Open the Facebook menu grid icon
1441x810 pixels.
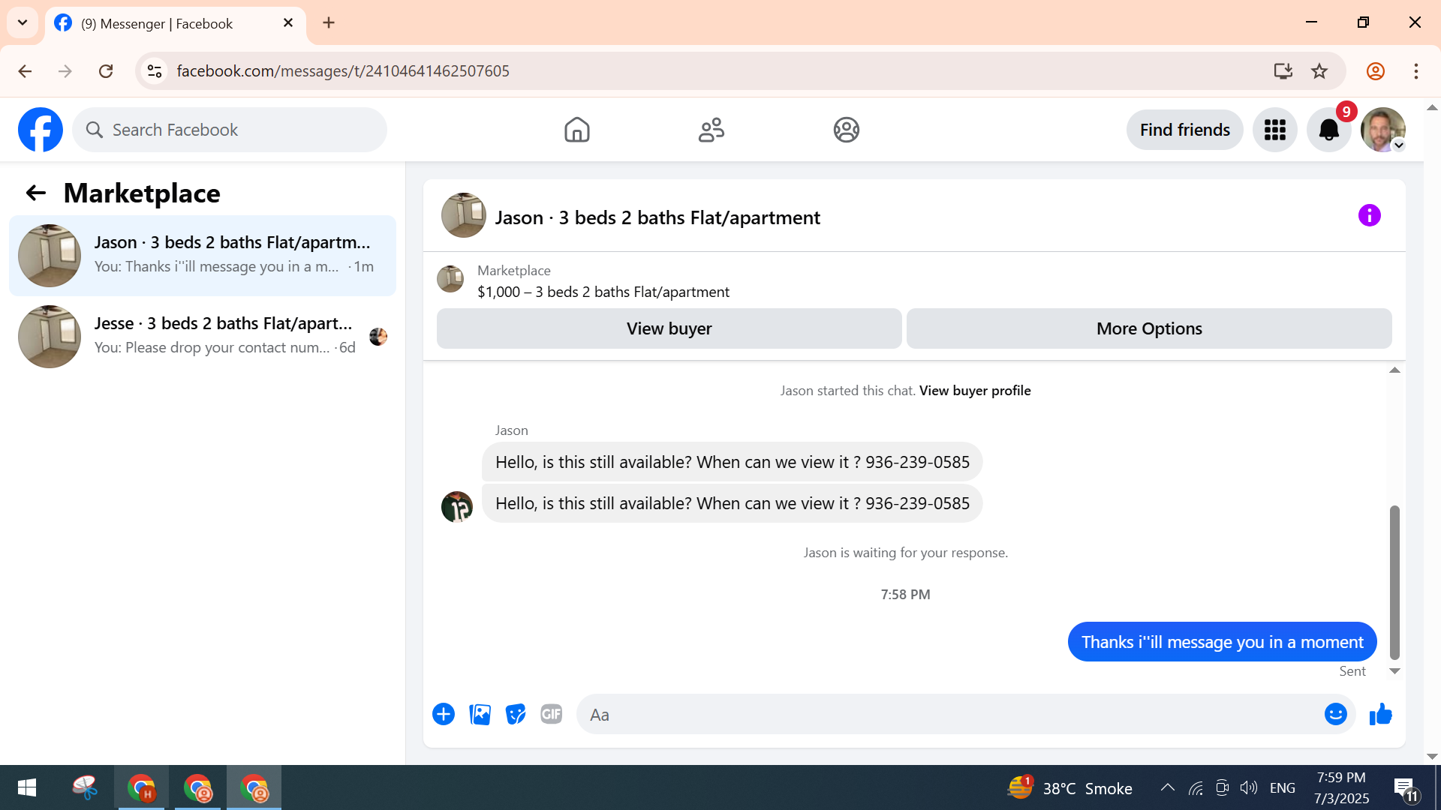click(1274, 130)
